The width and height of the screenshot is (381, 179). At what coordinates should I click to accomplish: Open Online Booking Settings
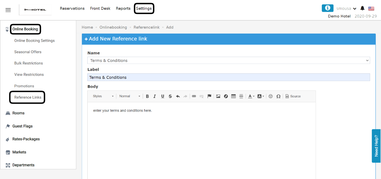pyautogui.click(x=34, y=41)
